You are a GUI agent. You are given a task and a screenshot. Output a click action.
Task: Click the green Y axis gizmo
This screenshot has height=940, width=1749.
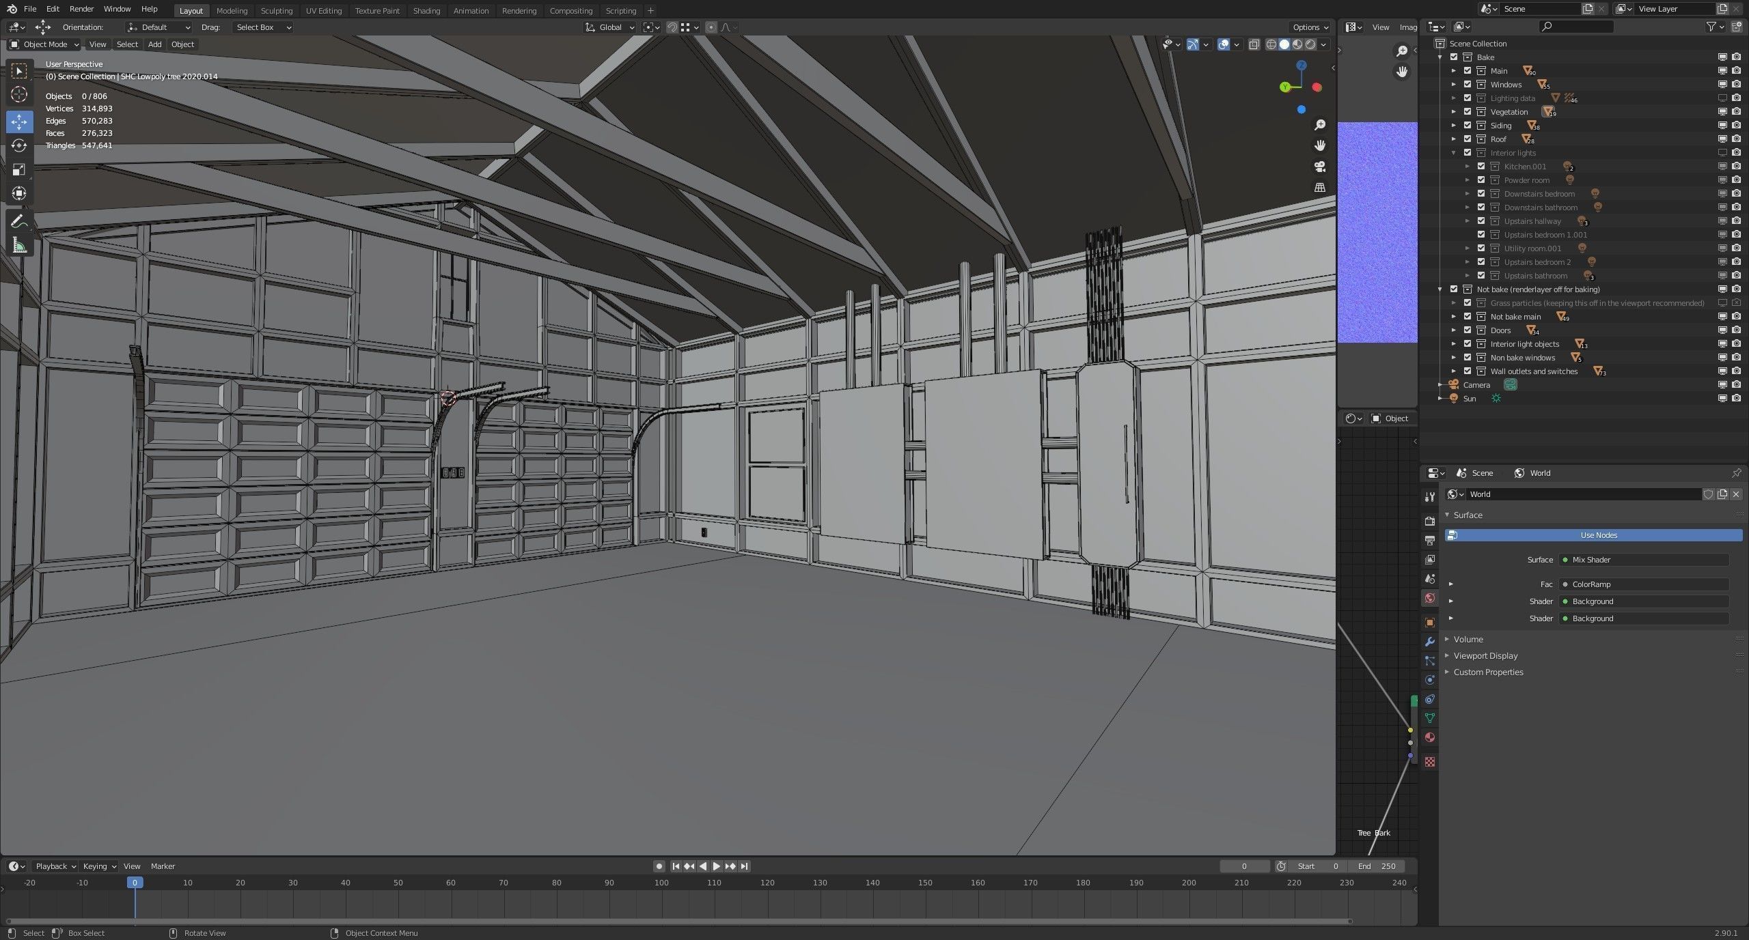[1285, 87]
